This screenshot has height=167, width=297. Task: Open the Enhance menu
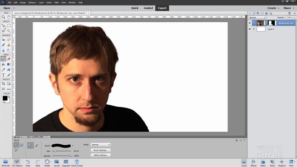coord(32,3)
